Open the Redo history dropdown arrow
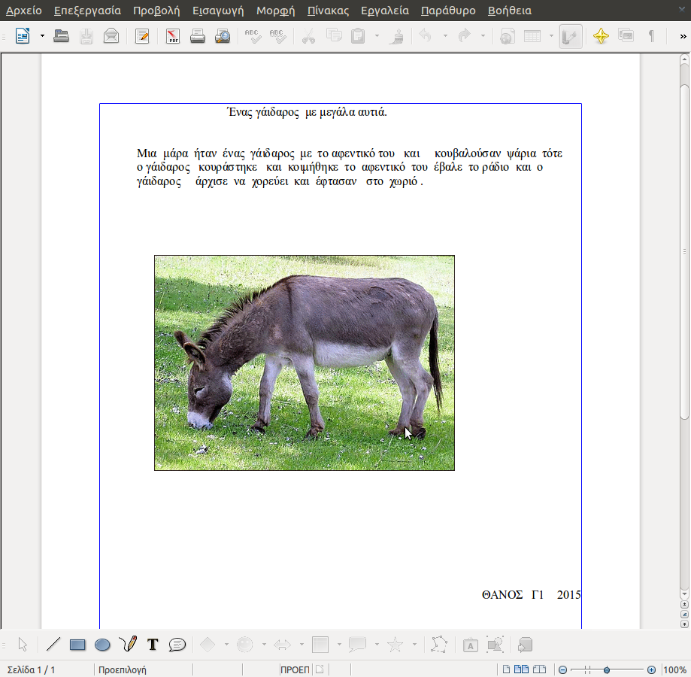 coord(483,35)
